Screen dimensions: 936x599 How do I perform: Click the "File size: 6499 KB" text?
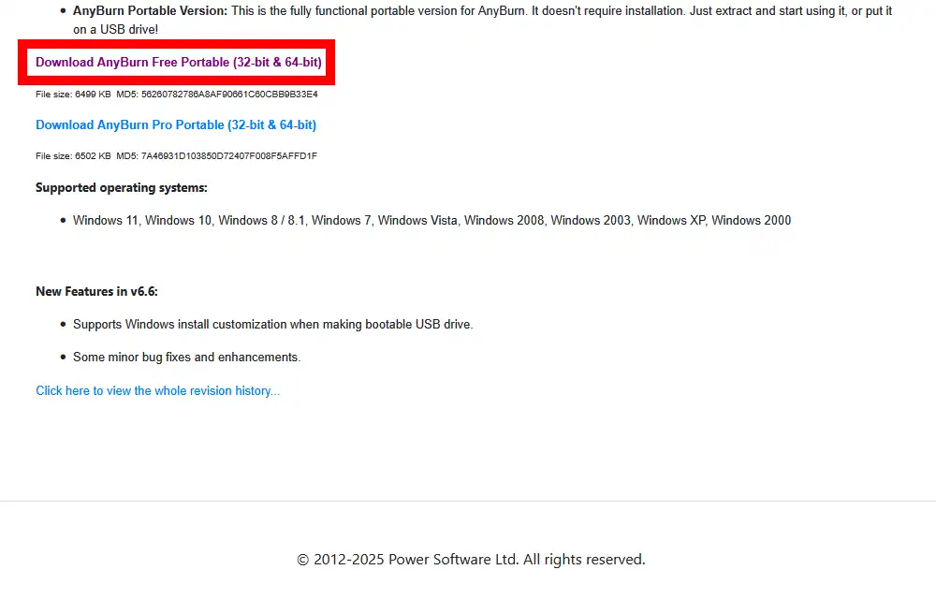click(x=73, y=95)
